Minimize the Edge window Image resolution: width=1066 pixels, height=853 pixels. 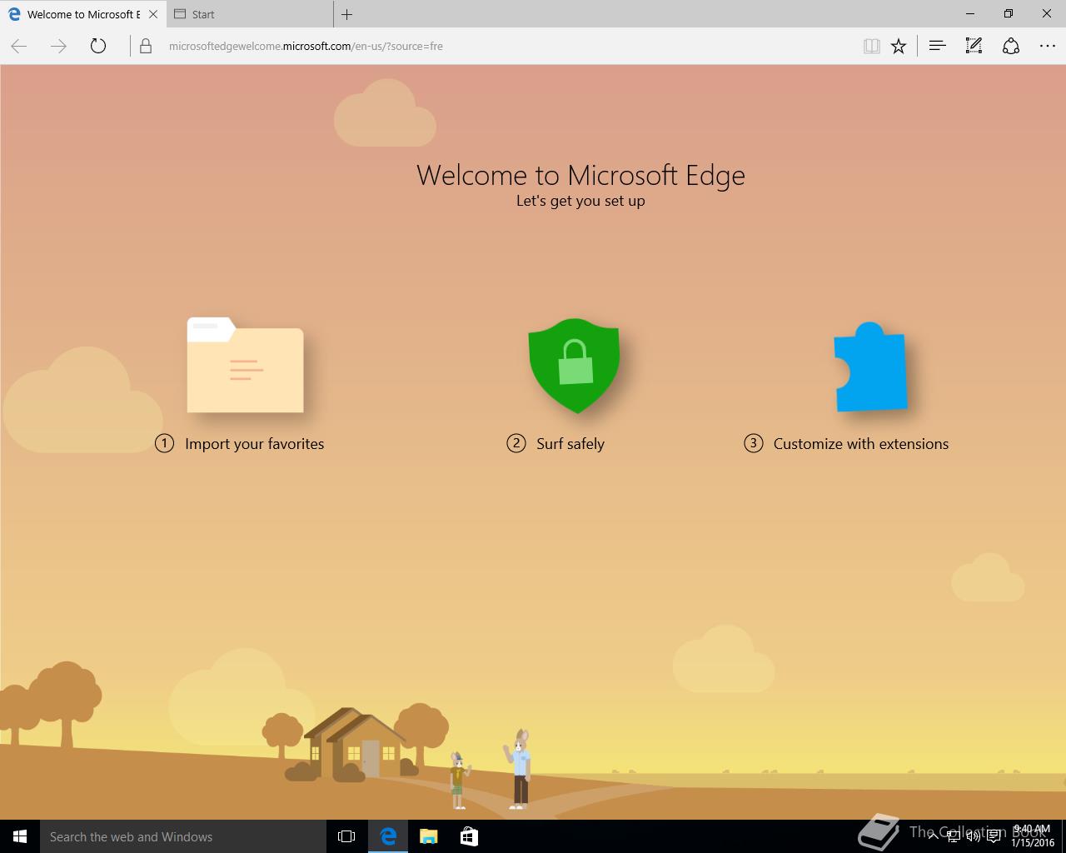pos(970,14)
